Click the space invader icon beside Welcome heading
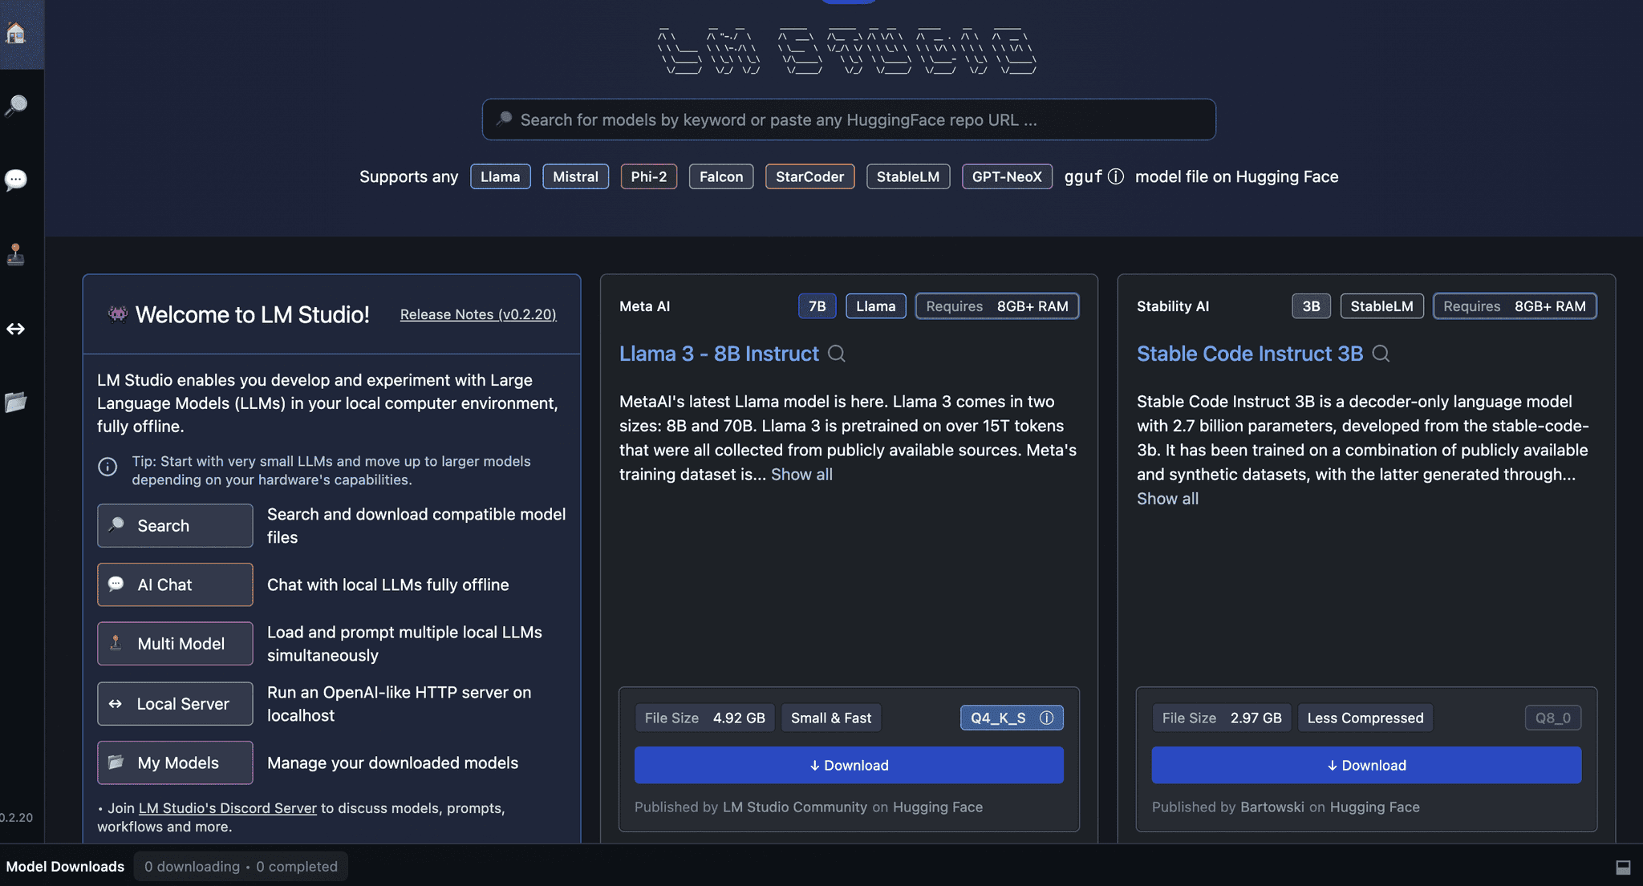The image size is (1643, 886). [x=117, y=314]
